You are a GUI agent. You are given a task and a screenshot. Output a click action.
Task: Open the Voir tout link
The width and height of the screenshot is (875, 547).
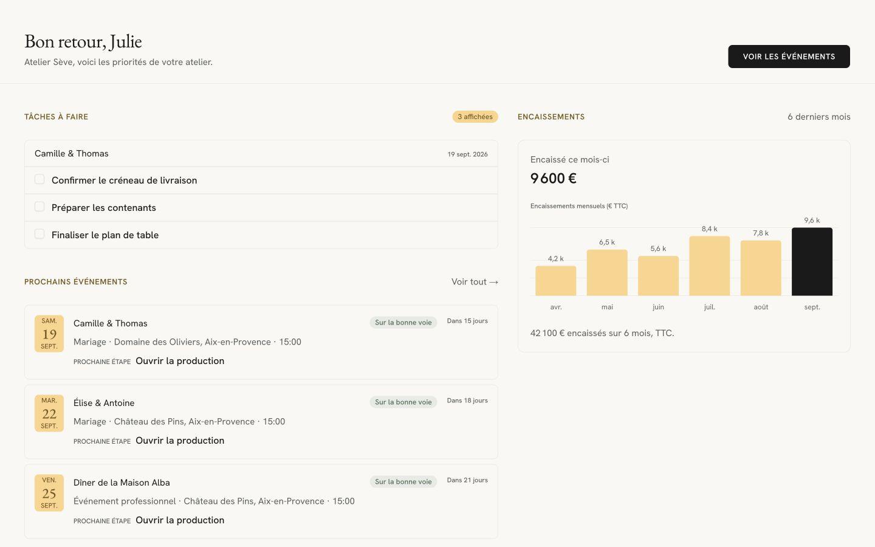coord(475,282)
